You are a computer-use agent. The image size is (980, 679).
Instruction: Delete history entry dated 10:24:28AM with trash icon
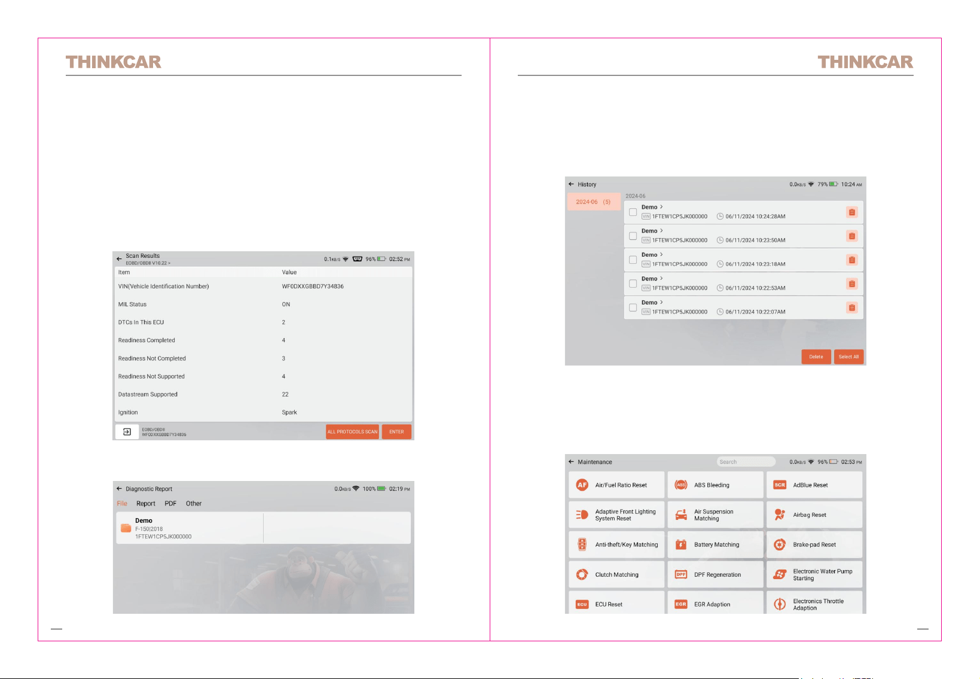852,212
